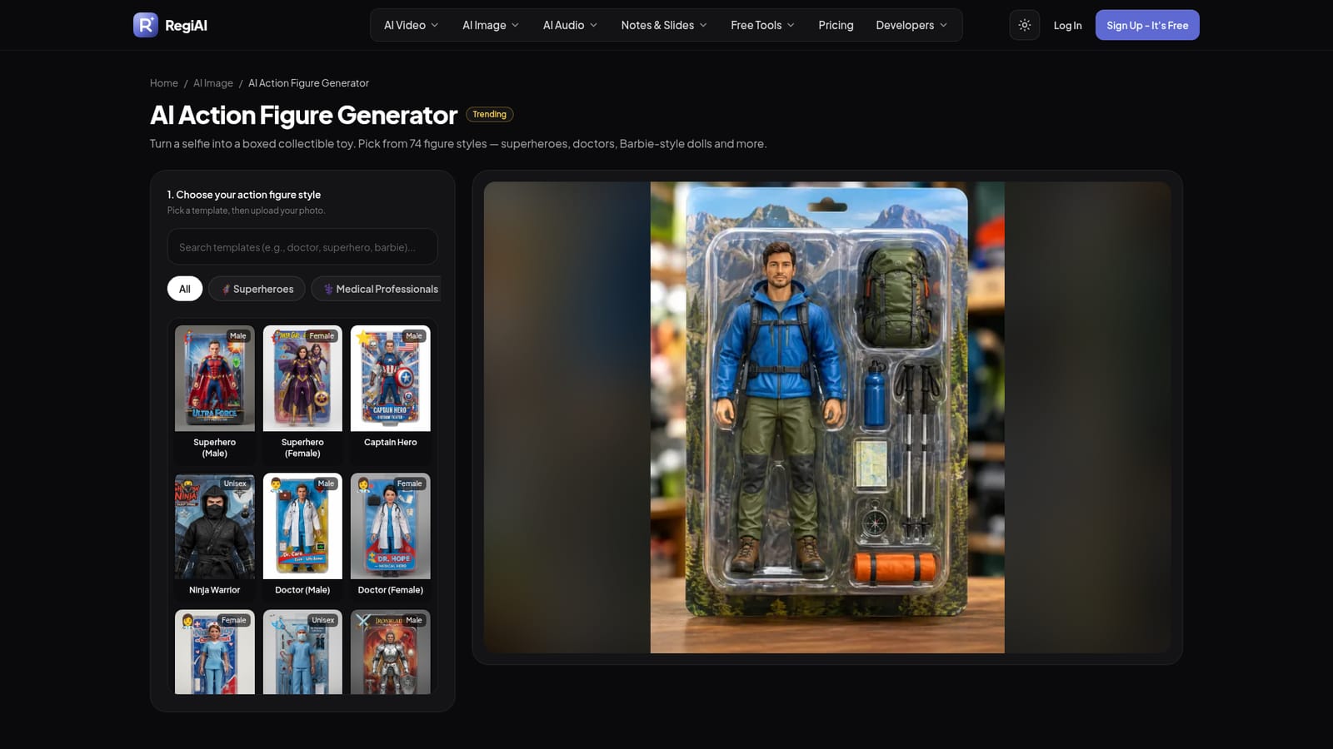Click the Log In link
The width and height of the screenshot is (1333, 749).
click(1067, 25)
